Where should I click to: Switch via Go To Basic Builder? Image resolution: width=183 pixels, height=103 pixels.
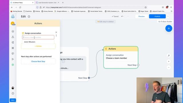coord(165,22)
